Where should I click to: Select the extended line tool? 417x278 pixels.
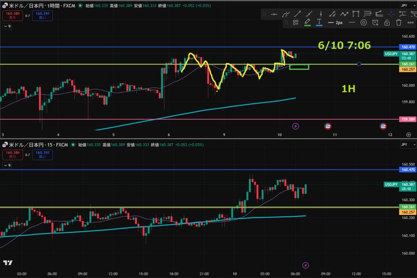[x=309, y=14]
